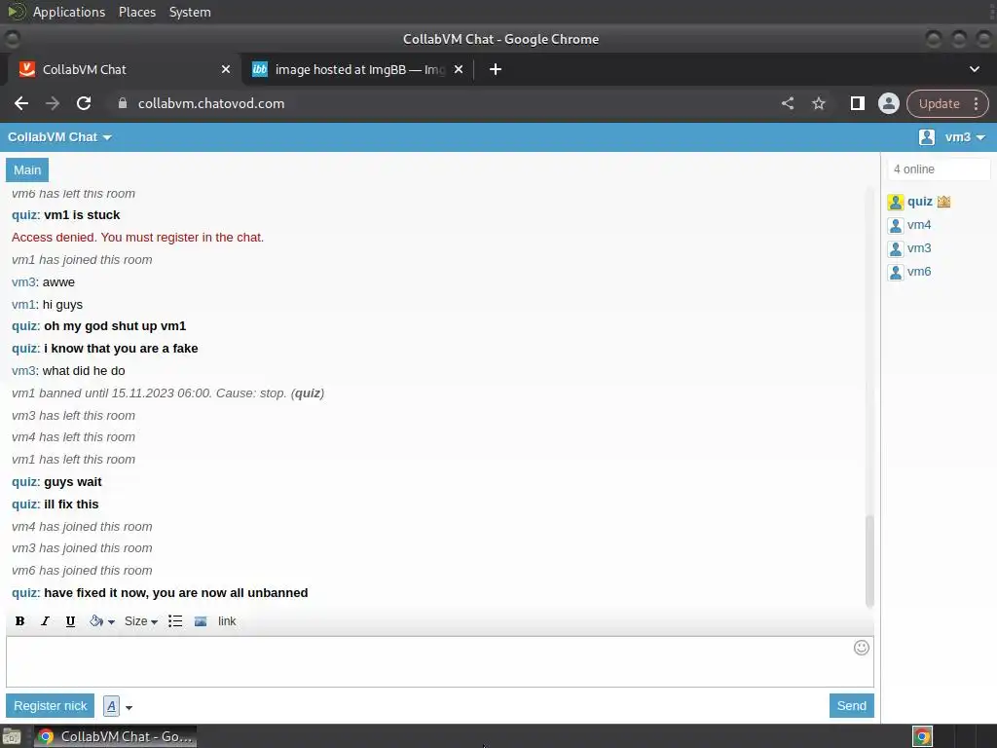Open the emoji smiley picker
The image size is (997, 748).
(x=862, y=648)
